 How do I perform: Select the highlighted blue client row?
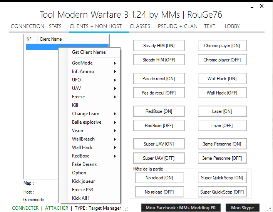67,47
